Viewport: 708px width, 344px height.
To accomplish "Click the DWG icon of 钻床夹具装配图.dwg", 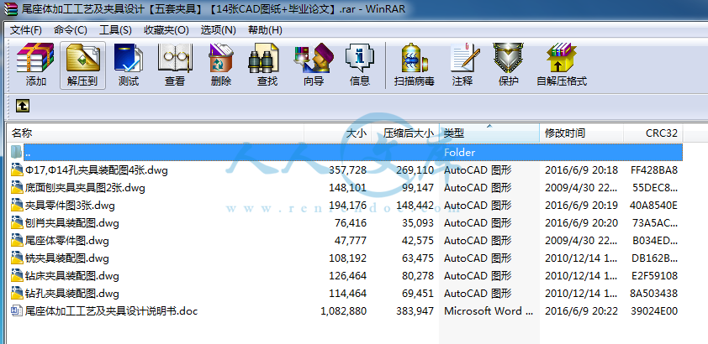I will (17, 275).
